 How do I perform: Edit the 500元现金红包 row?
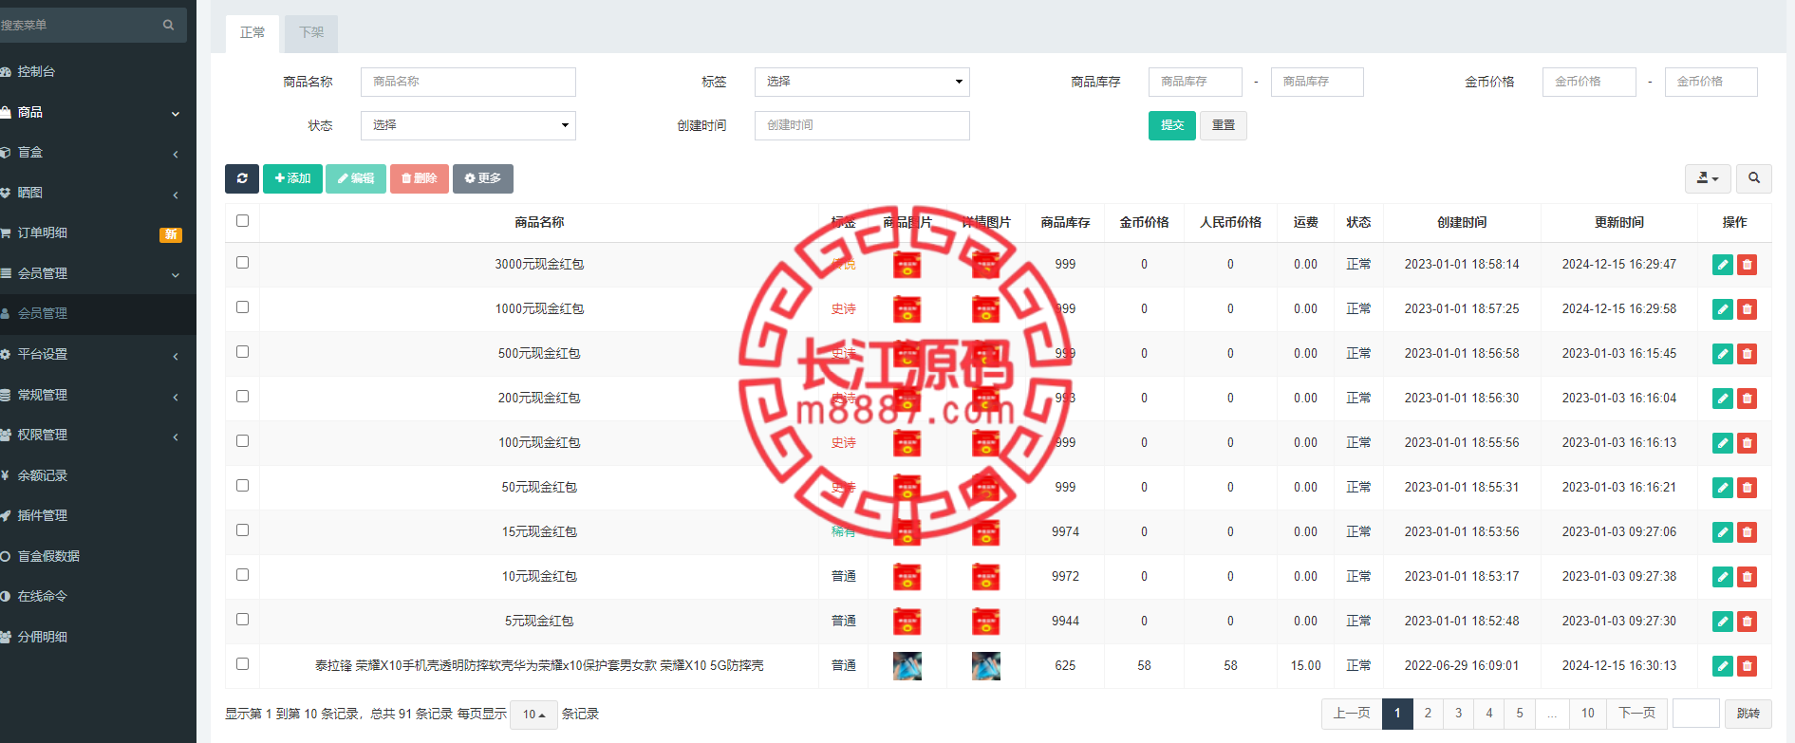pos(1723,354)
